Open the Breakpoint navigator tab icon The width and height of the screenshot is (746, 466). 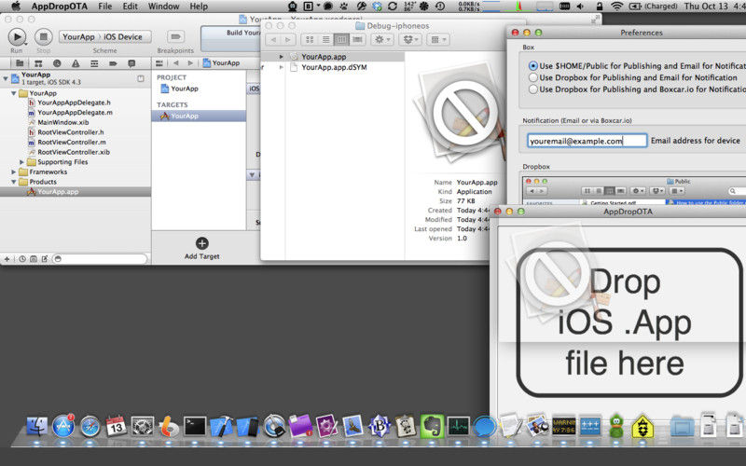point(113,63)
